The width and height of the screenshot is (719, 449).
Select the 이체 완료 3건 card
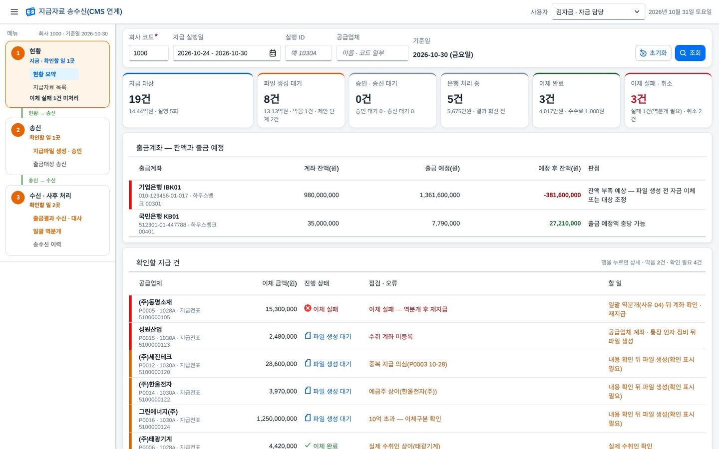tap(577, 100)
